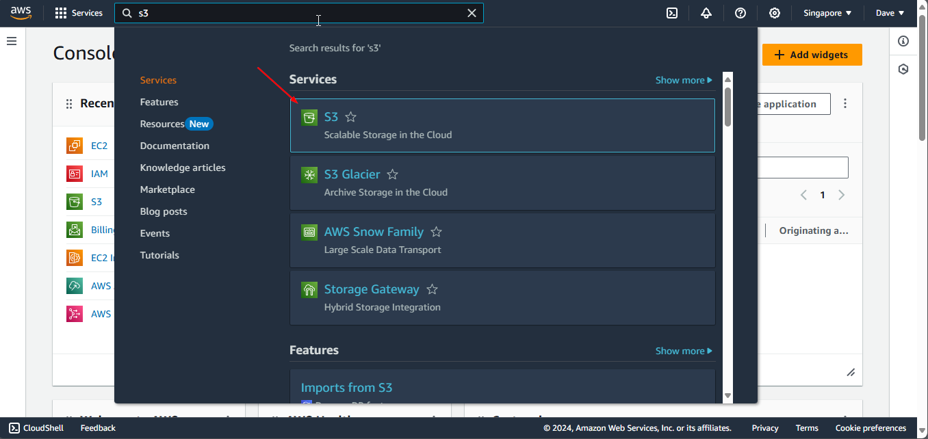Click the help question mark icon
Screen dimensions: 928x439
740,13
